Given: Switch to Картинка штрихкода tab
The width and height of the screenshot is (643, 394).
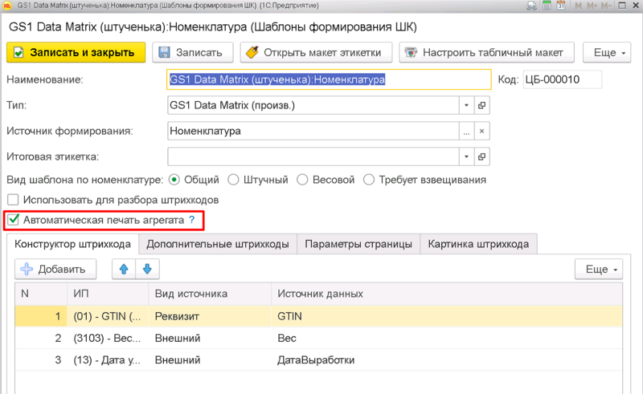Looking at the screenshot, I should point(478,244).
